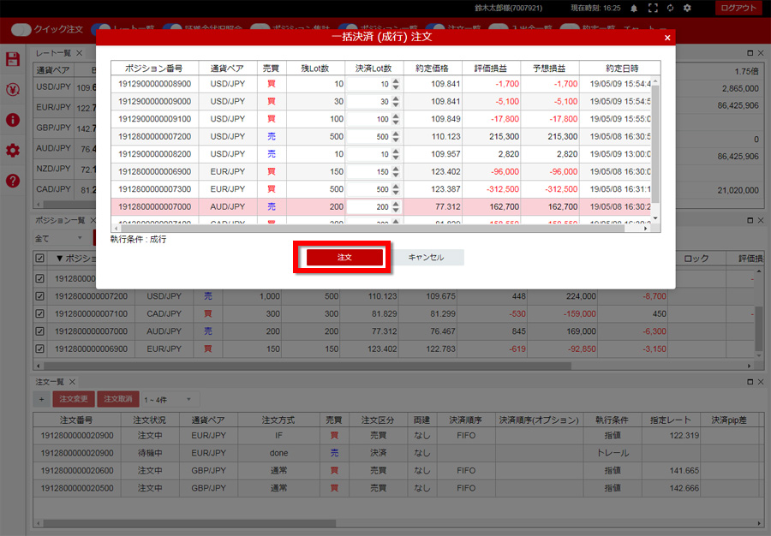Screen dimensions: 771x536
Task: Close the 注文一覧 tab
Action: 72,382
